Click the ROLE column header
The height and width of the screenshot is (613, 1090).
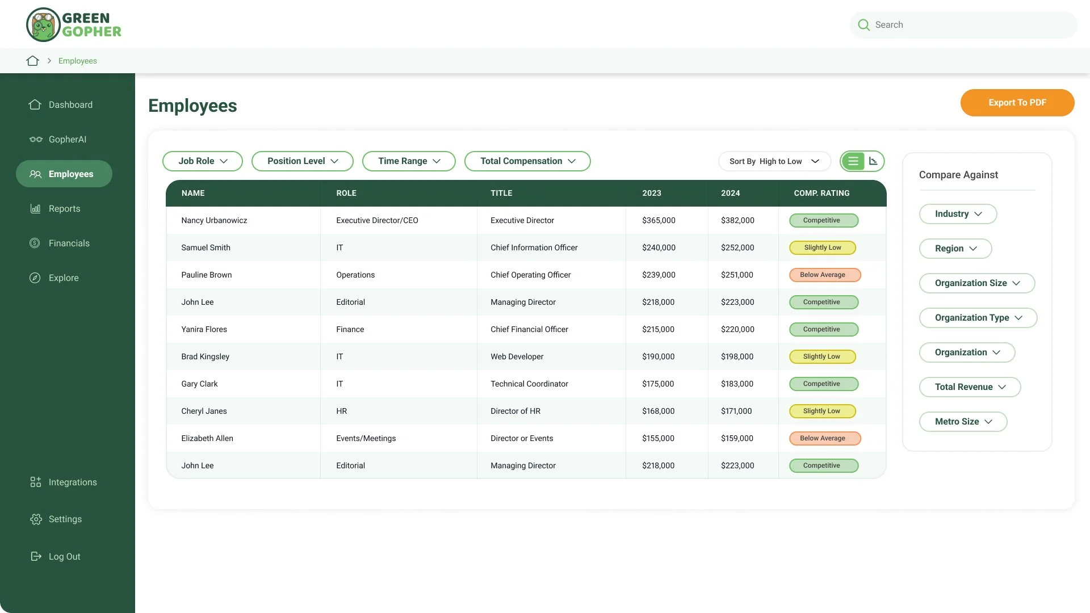346,194
